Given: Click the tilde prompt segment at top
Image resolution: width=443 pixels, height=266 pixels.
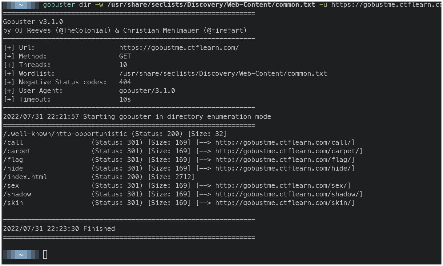Looking at the screenshot, I should [x=21, y=5].
